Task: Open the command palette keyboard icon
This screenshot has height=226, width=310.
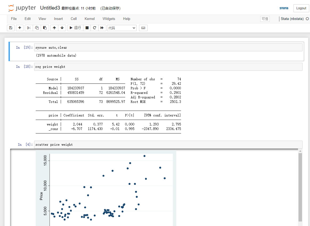Action: click(x=143, y=28)
